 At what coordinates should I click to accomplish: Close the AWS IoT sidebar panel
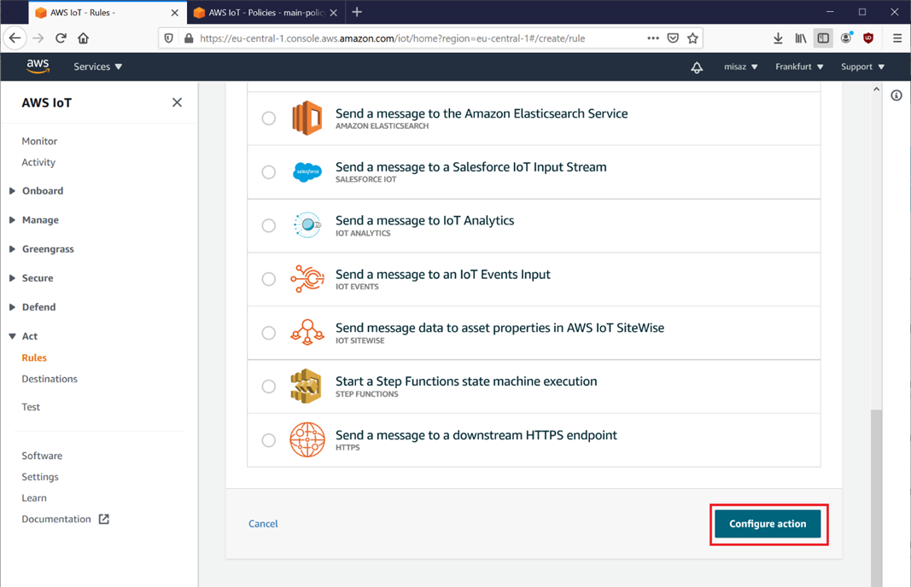click(x=177, y=102)
